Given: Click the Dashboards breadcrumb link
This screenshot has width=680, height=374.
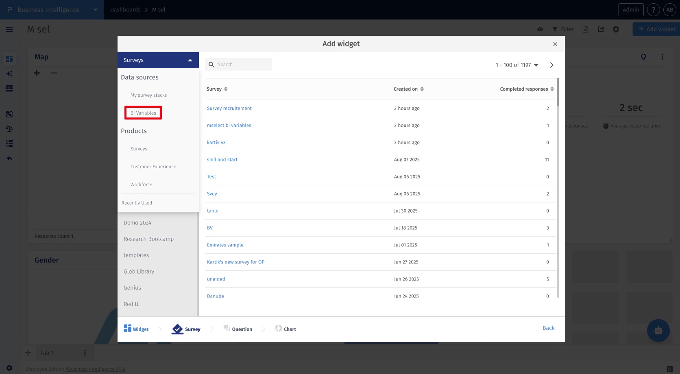Looking at the screenshot, I should [125, 10].
